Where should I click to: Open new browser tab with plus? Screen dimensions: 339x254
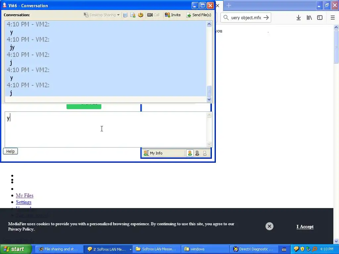click(229, 5)
